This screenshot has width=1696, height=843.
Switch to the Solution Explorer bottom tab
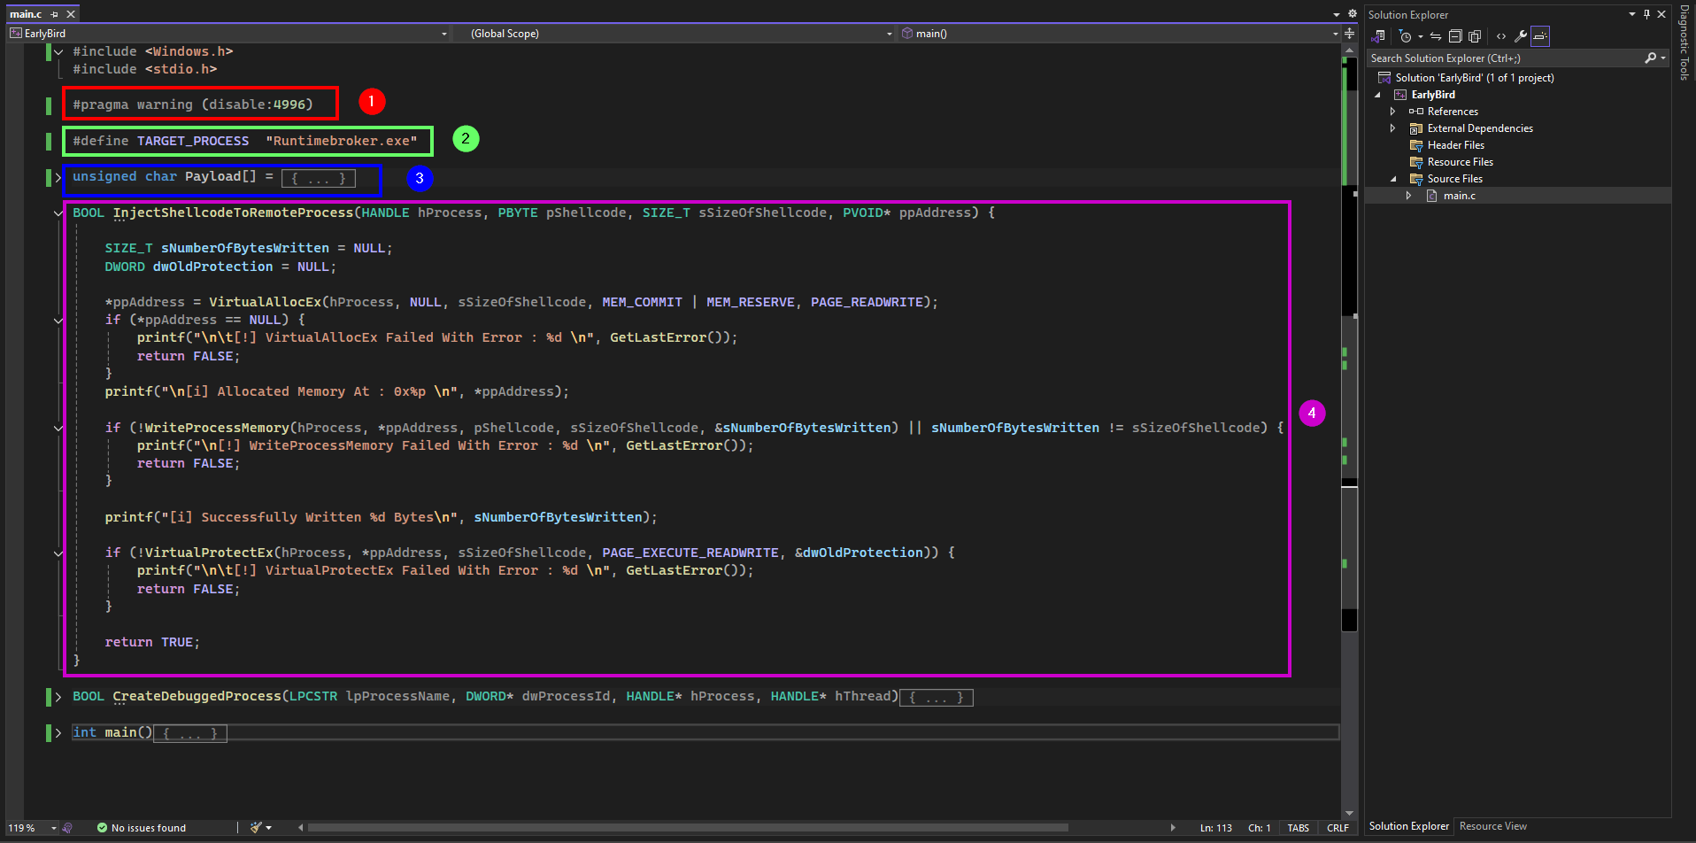coord(1408,826)
